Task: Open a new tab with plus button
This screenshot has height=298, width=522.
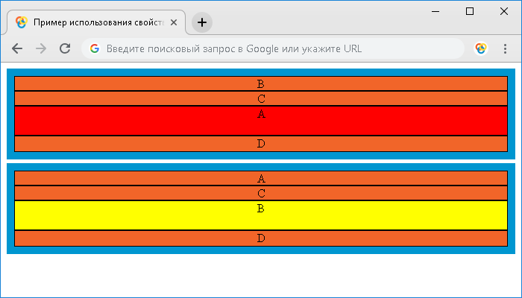Action: 202,22
